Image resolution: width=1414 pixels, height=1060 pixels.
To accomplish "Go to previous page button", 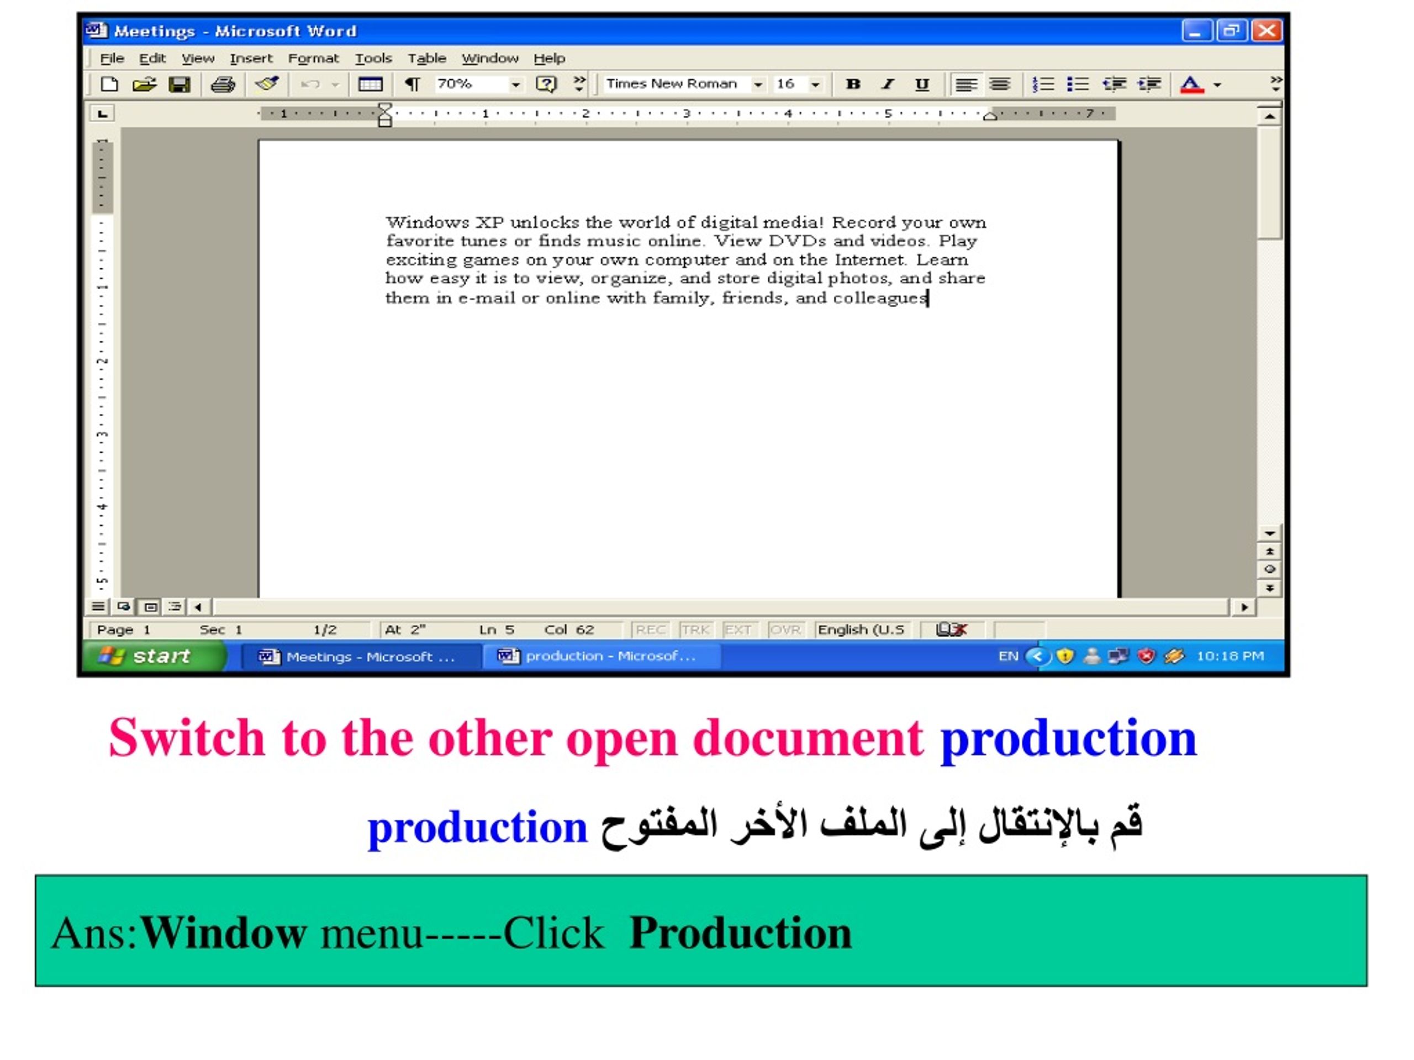I will click(1269, 552).
